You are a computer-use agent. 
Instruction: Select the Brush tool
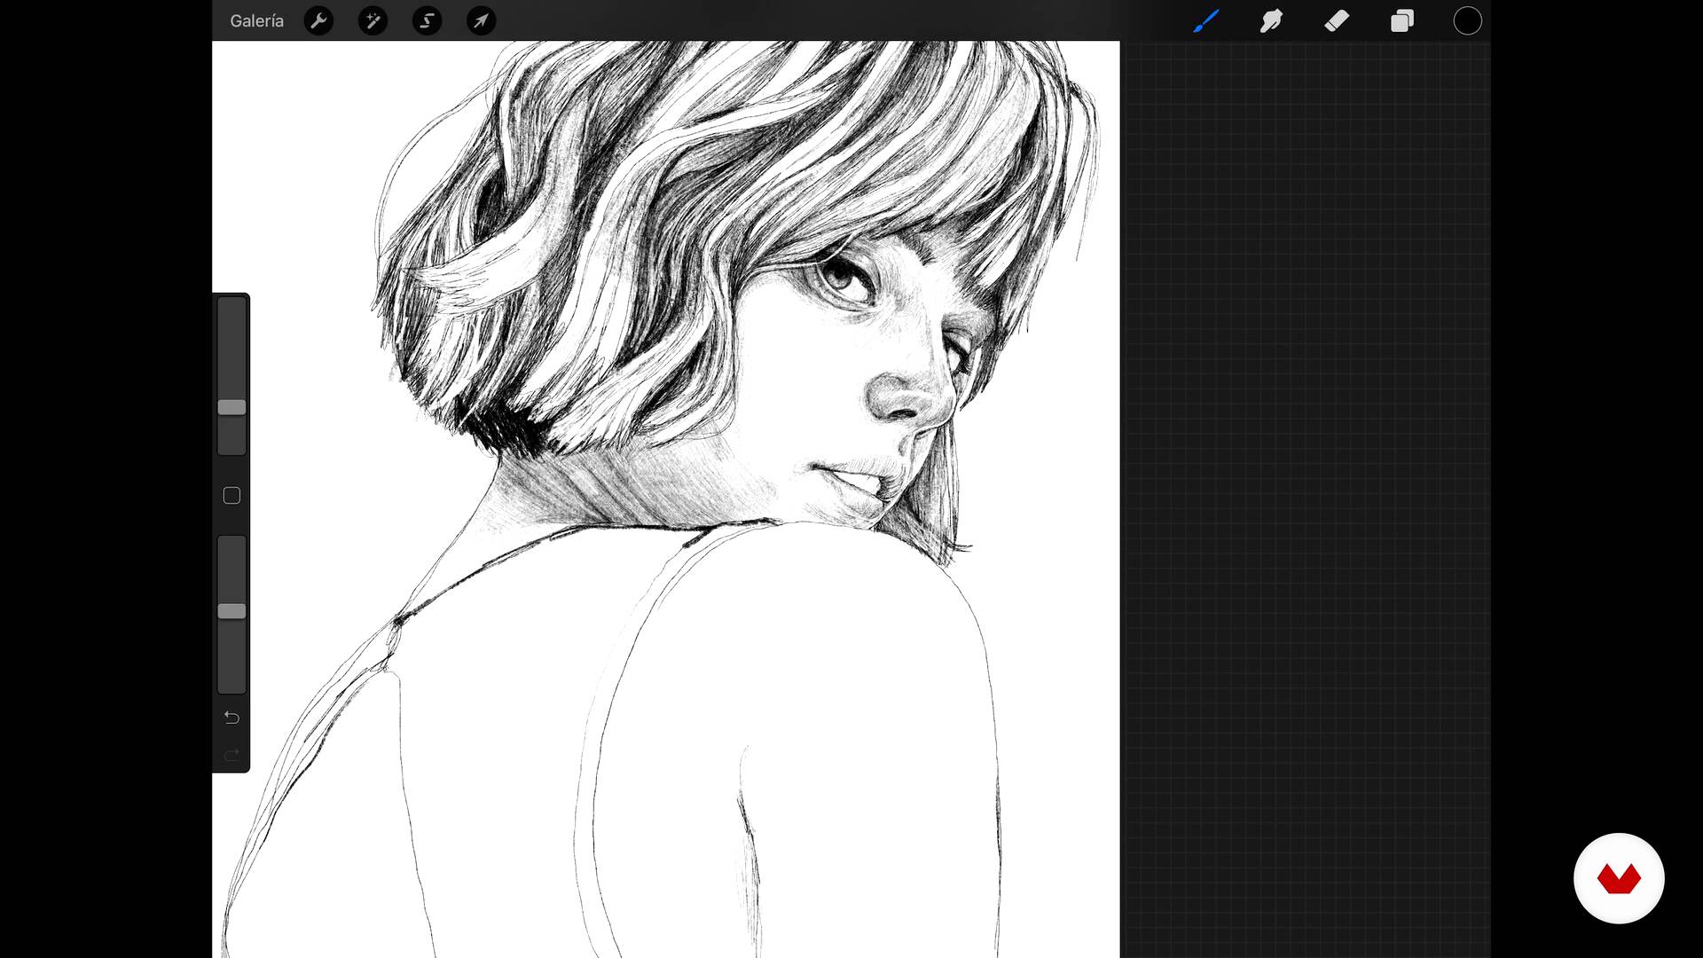(1205, 20)
